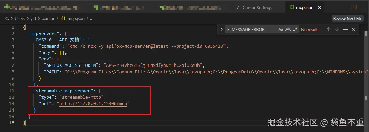Close the find widget
The height and width of the screenshot is (132, 369).
(x=353, y=29)
